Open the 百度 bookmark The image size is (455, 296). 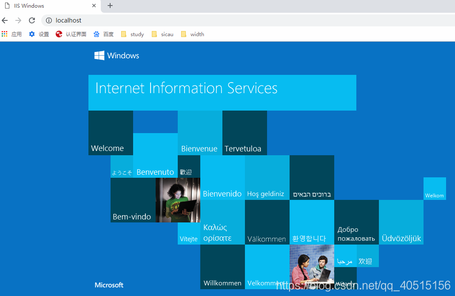click(104, 34)
